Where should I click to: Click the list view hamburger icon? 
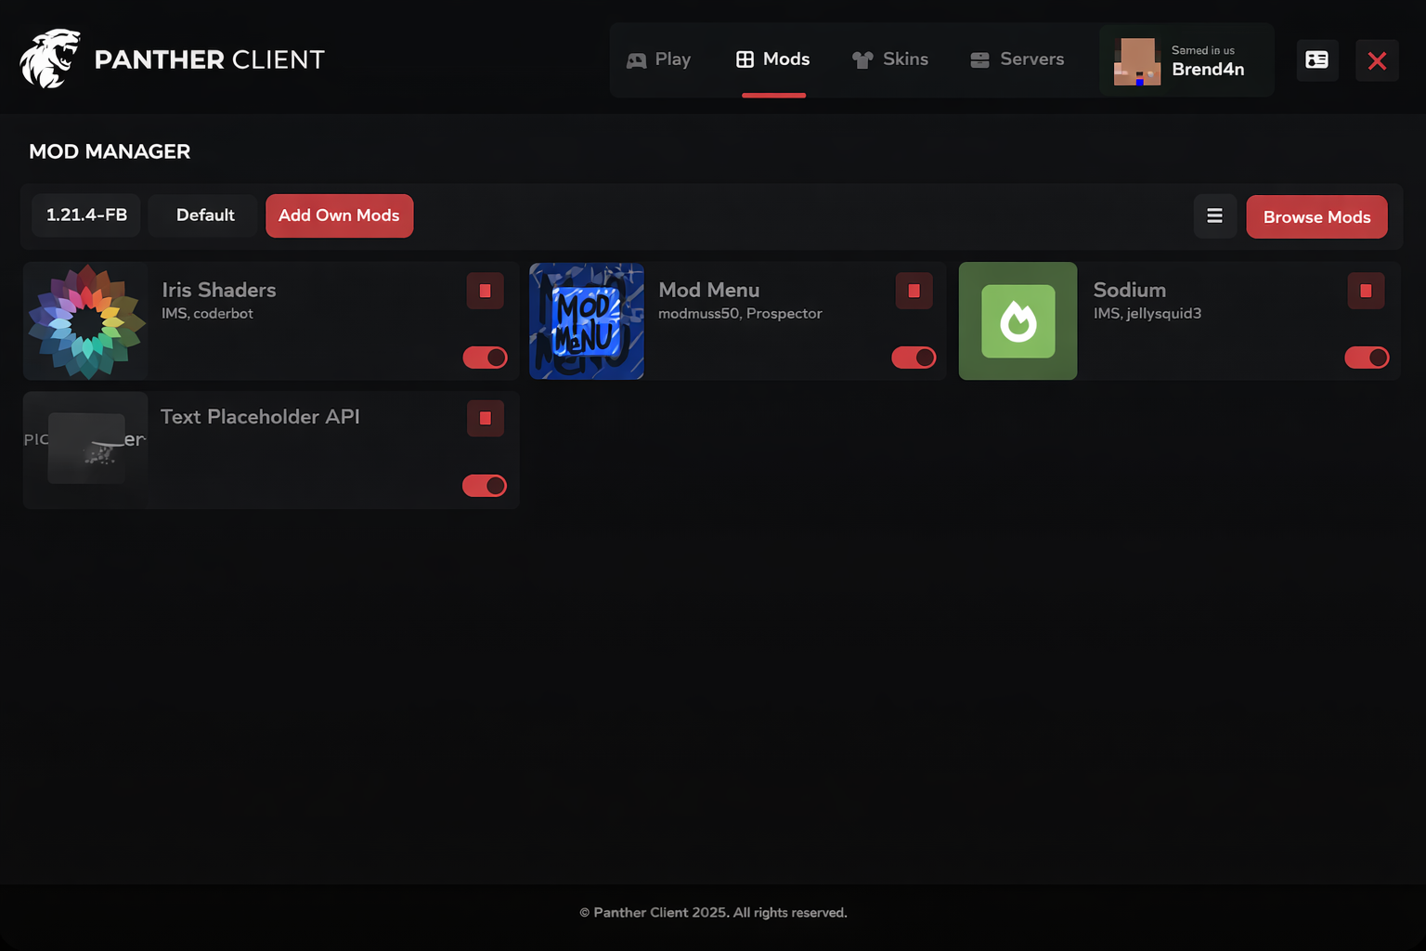pyautogui.click(x=1214, y=216)
